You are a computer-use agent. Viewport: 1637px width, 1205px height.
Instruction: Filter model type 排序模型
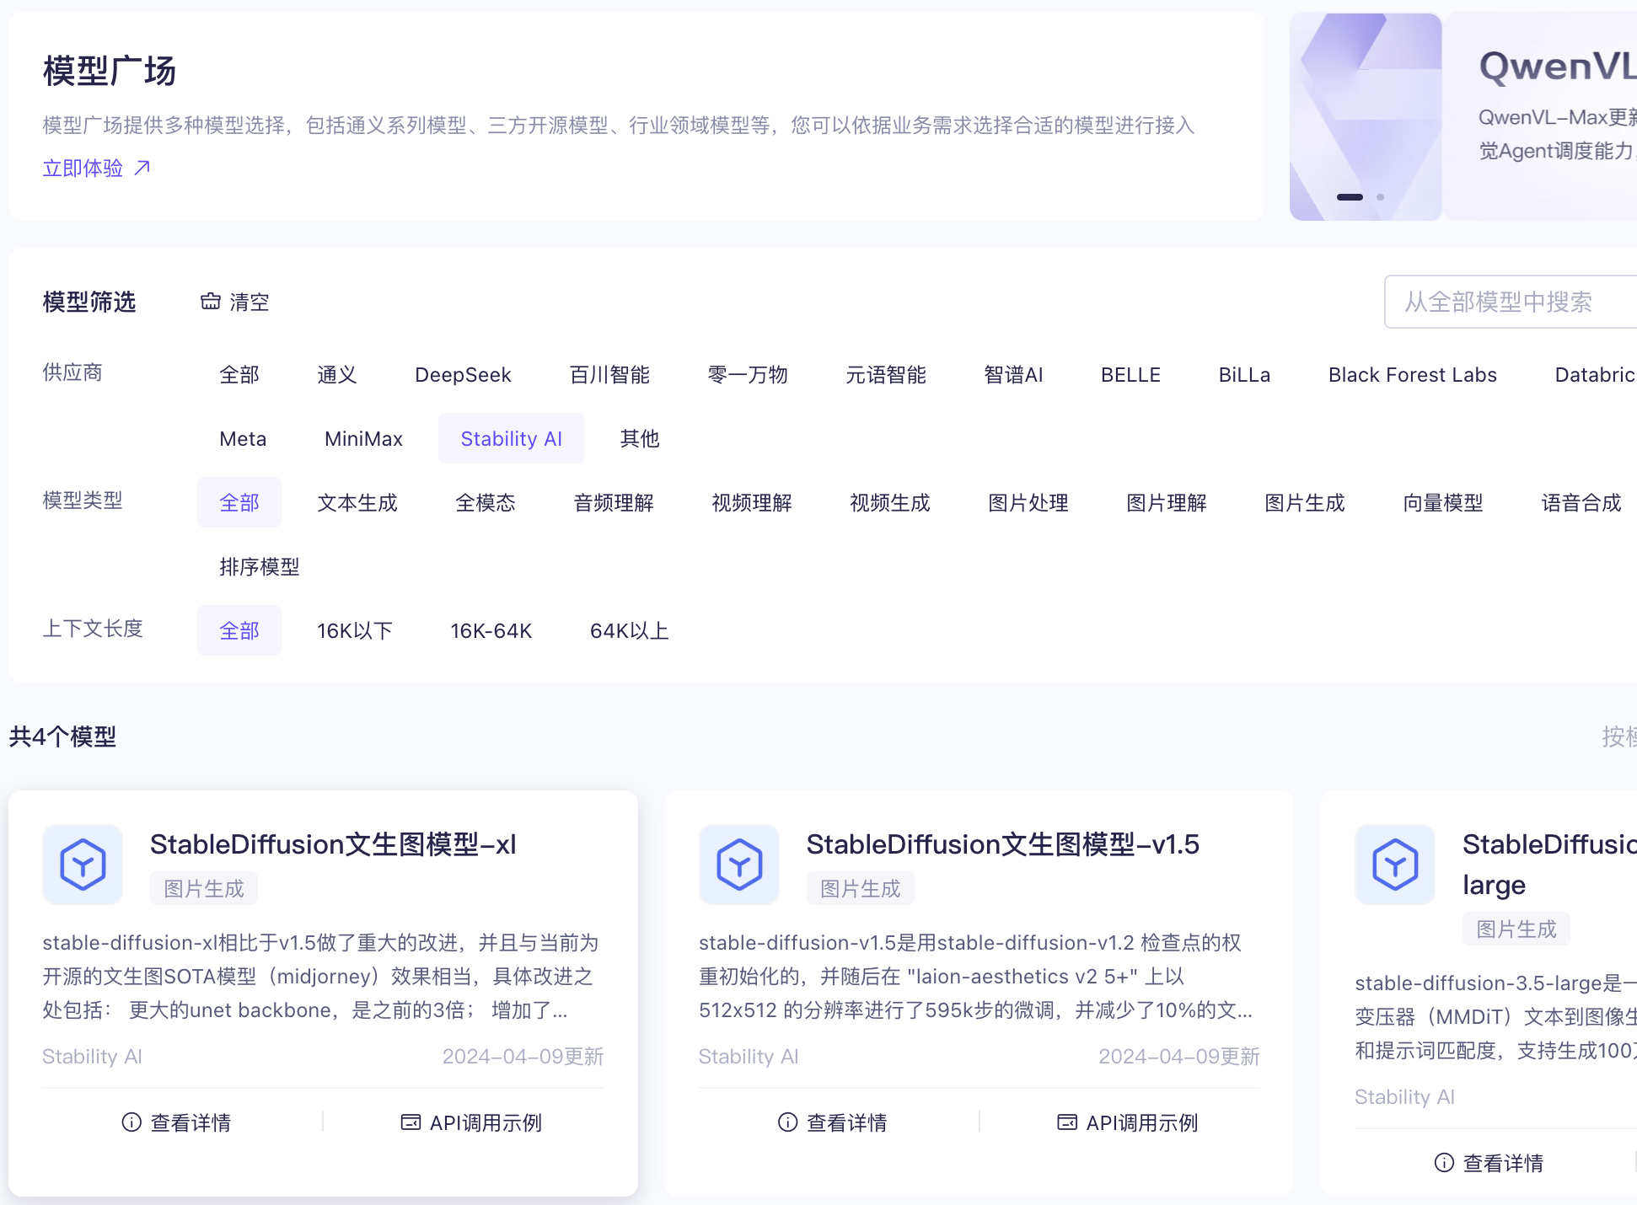click(260, 567)
